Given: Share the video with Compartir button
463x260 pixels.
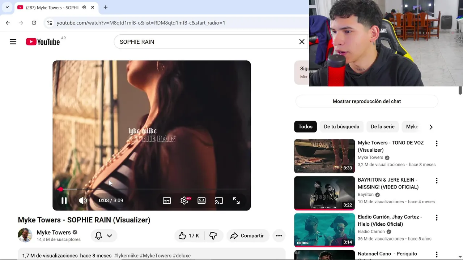Looking at the screenshot, I should 248,236.
